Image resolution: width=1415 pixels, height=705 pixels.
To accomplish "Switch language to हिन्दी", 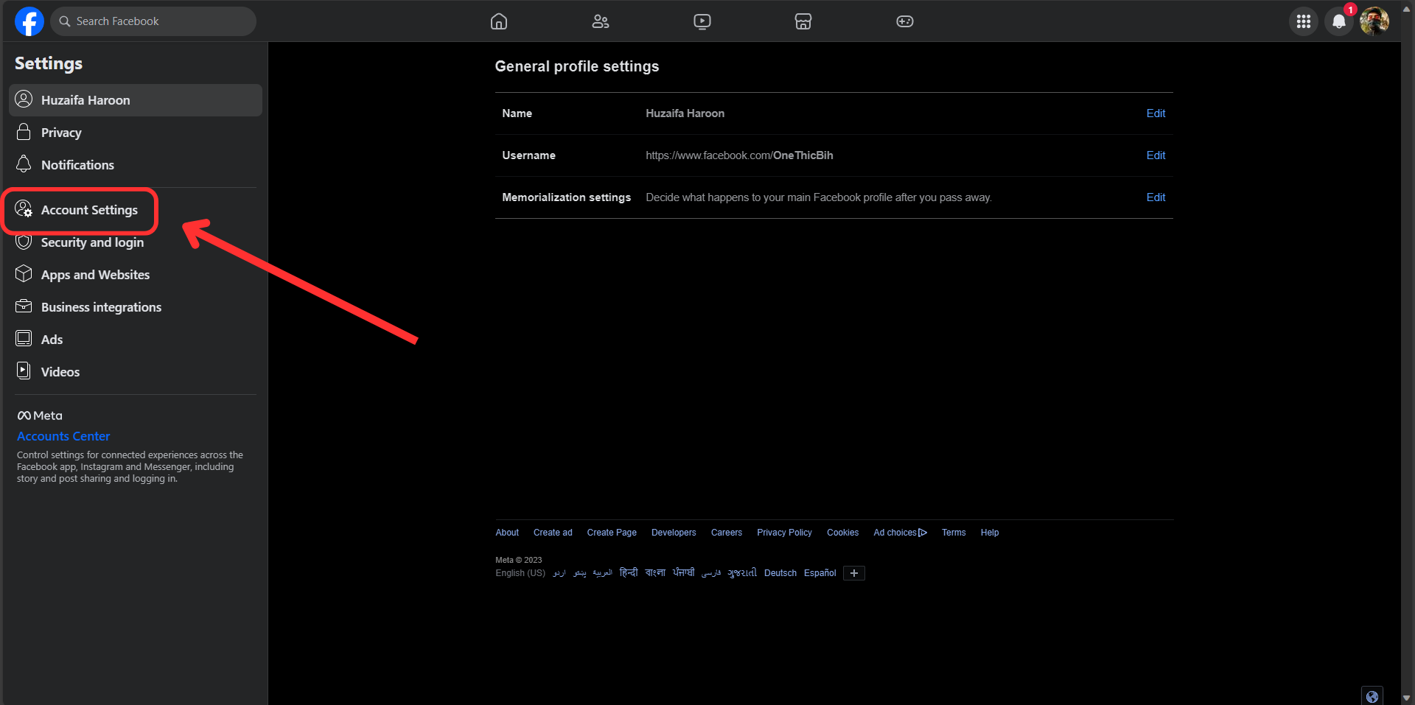I will (629, 573).
